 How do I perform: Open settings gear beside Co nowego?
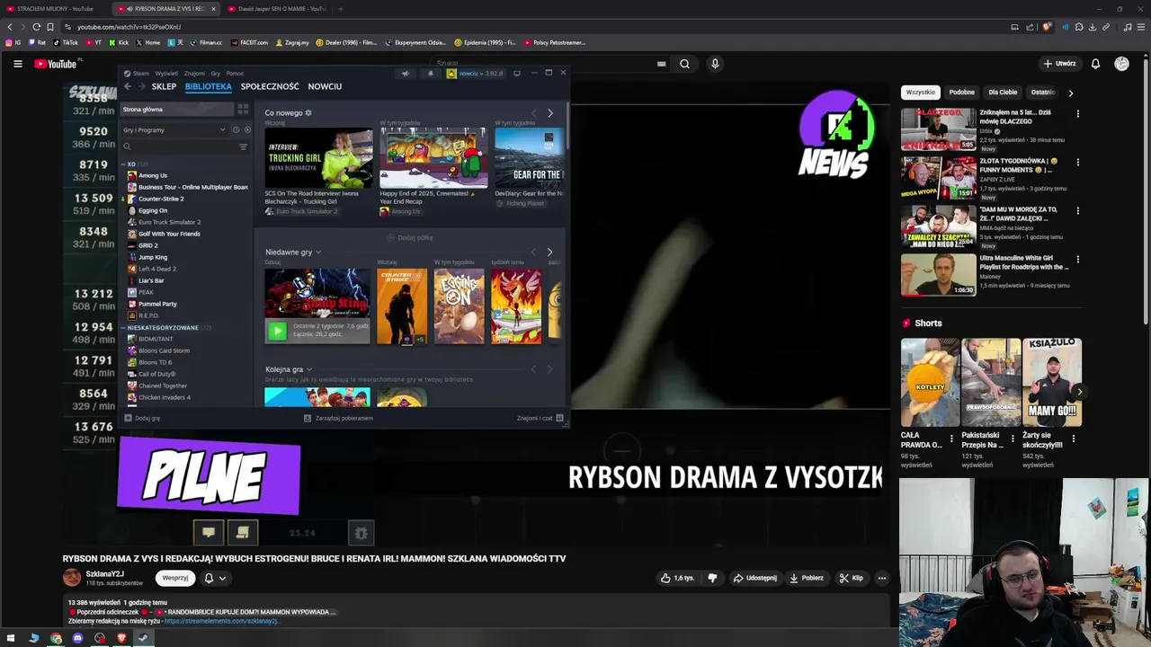(308, 113)
